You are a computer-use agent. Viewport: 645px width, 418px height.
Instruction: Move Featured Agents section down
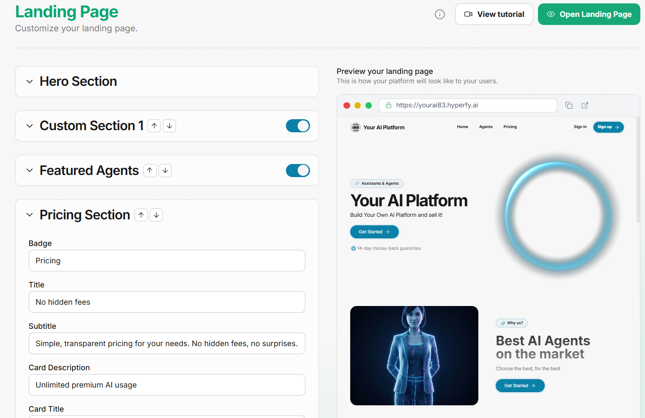pyautogui.click(x=165, y=170)
